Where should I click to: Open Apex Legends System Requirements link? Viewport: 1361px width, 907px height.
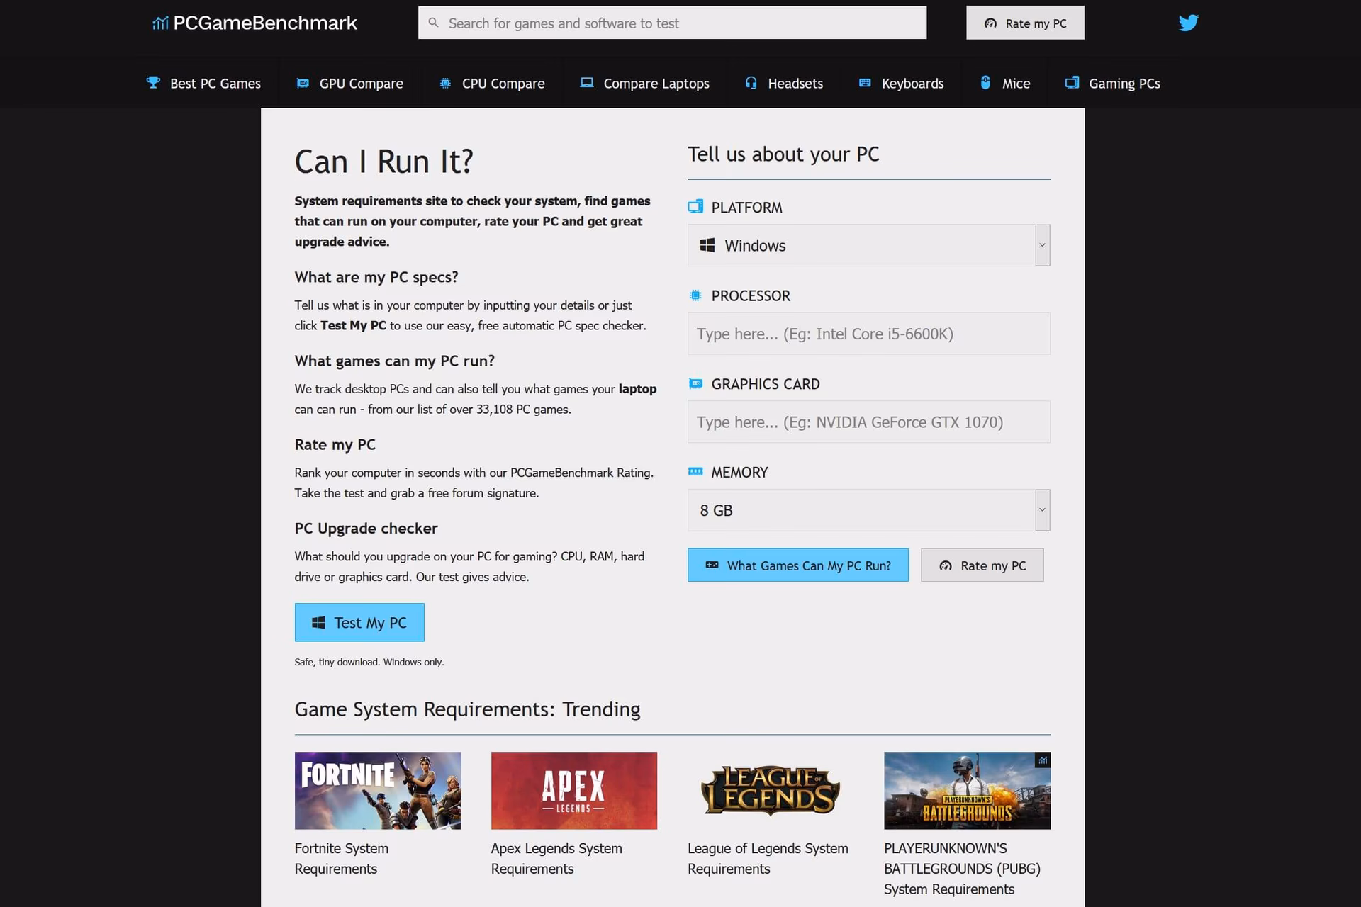point(556,858)
